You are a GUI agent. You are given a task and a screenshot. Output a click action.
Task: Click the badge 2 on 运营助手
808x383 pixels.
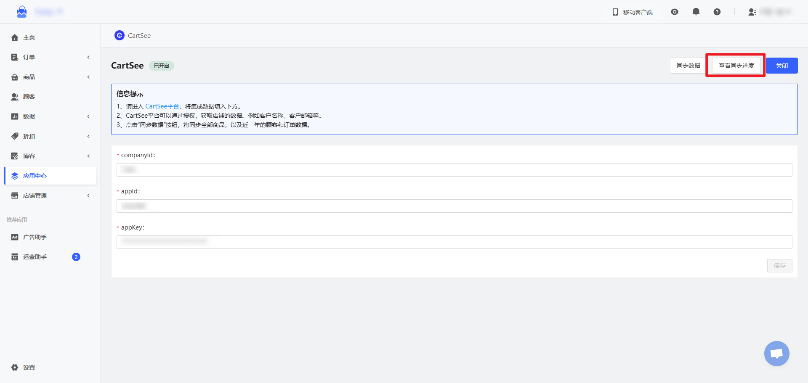coord(76,257)
